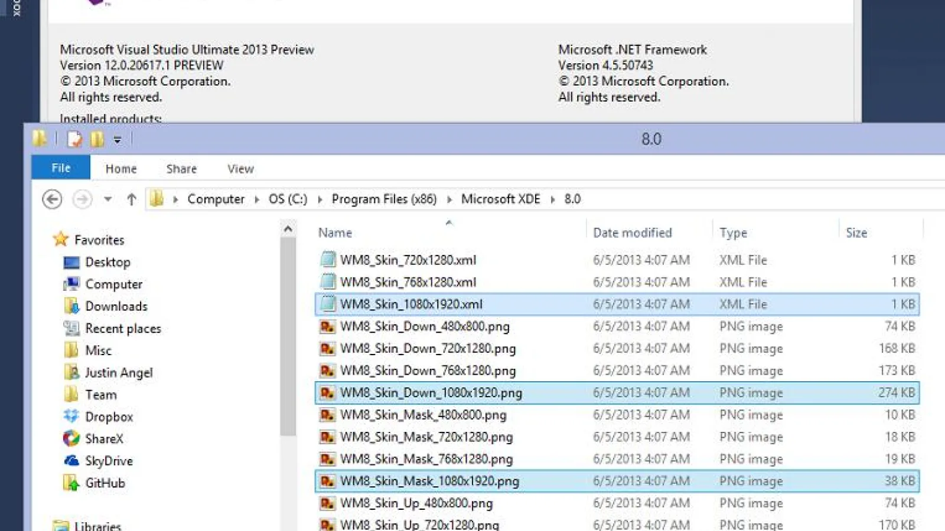Image resolution: width=945 pixels, height=531 pixels.
Task: Sort by the Size column header
Action: pyautogui.click(x=856, y=233)
